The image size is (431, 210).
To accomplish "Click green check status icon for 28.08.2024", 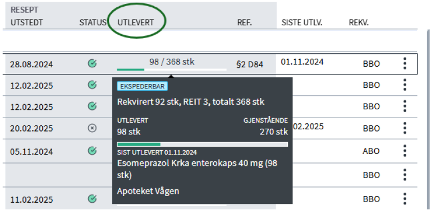I will (92, 64).
